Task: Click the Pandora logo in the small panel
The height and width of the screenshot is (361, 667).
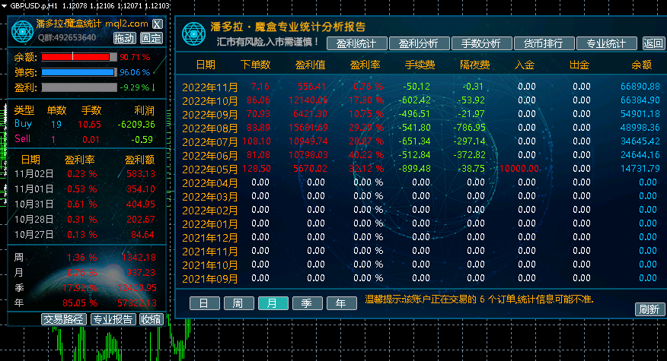Action: pos(22,31)
